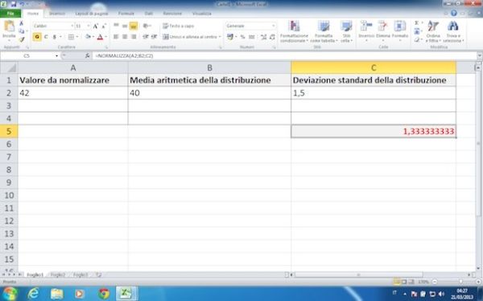Toggle bold G formatting button

(37, 37)
